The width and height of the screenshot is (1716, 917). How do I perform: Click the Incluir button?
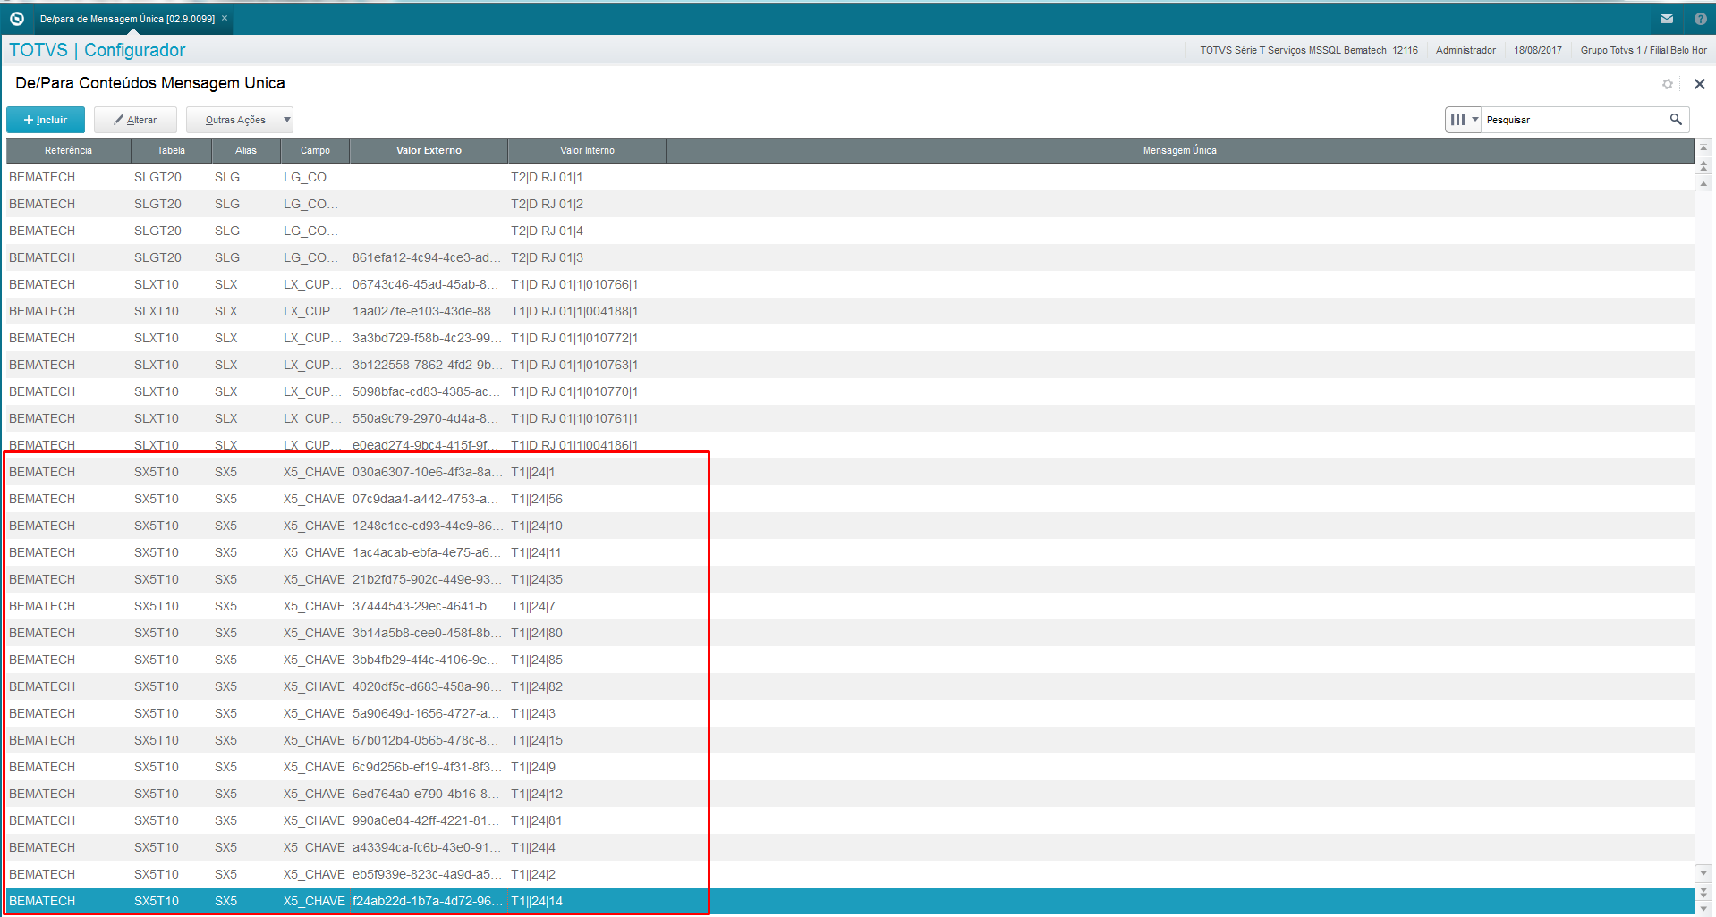pyautogui.click(x=46, y=120)
